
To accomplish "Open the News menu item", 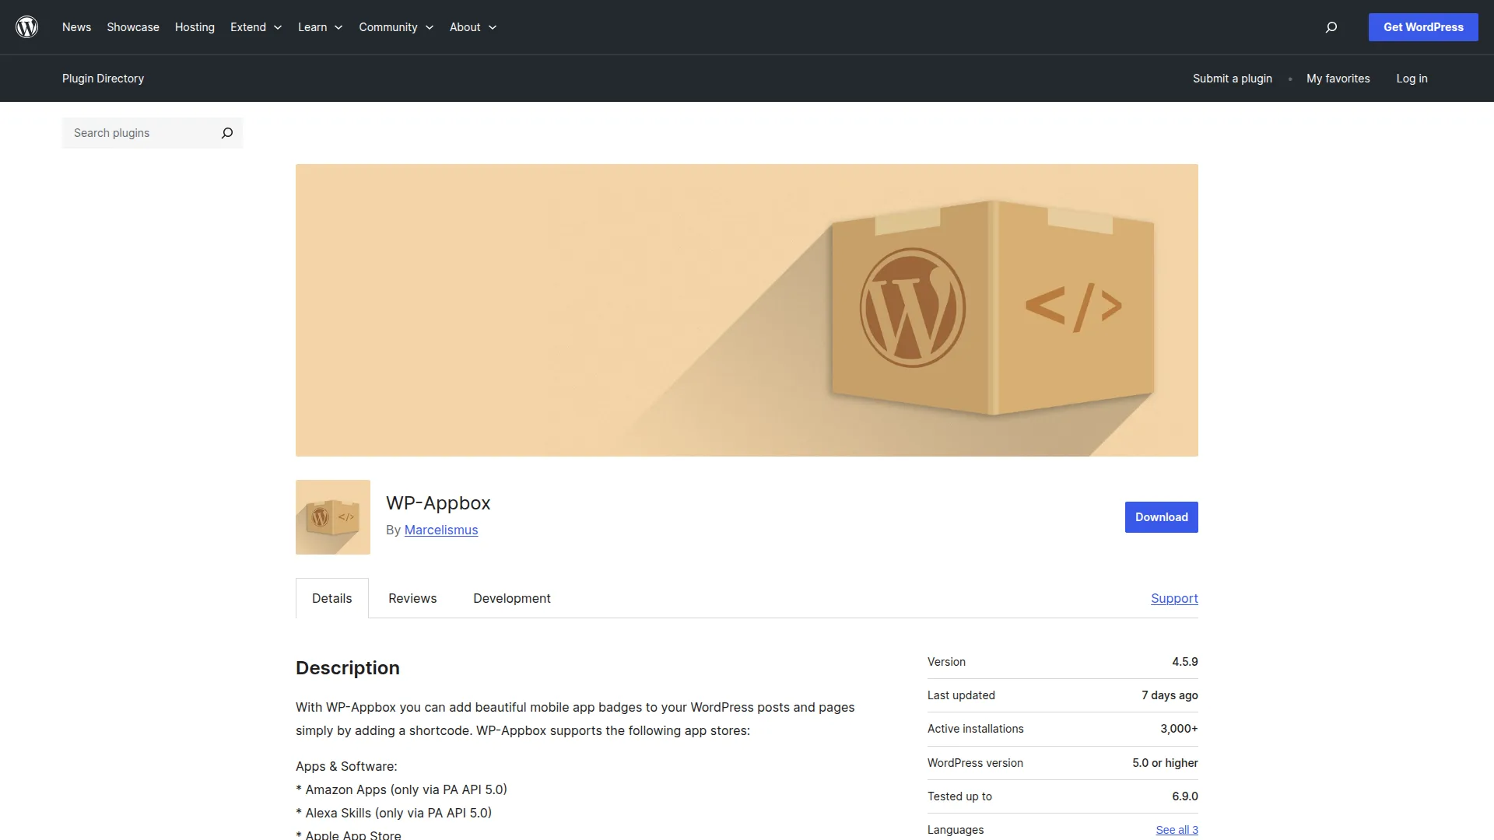I will click(x=76, y=27).
